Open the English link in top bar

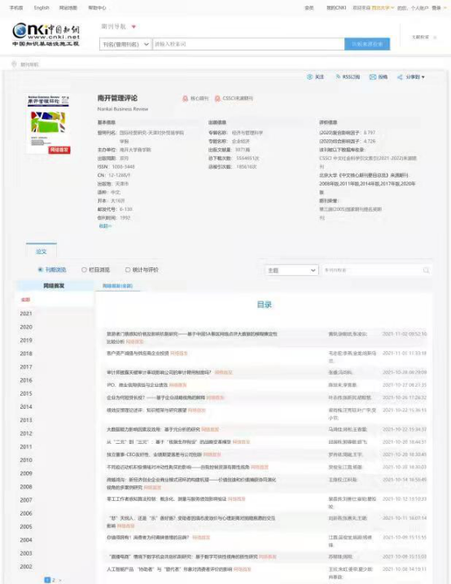[x=42, y=8]
